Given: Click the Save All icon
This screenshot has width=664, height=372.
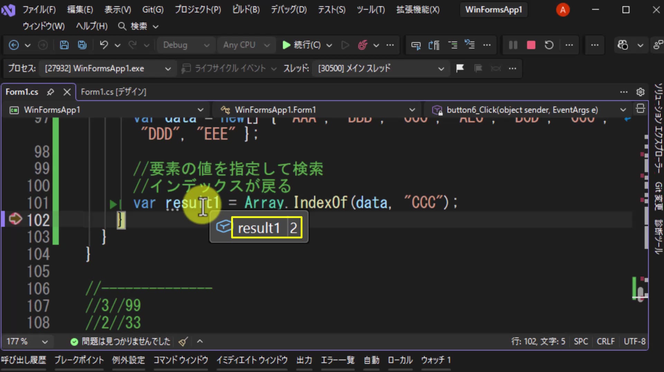Looking at the screenshot, I should tap(82, 45).
